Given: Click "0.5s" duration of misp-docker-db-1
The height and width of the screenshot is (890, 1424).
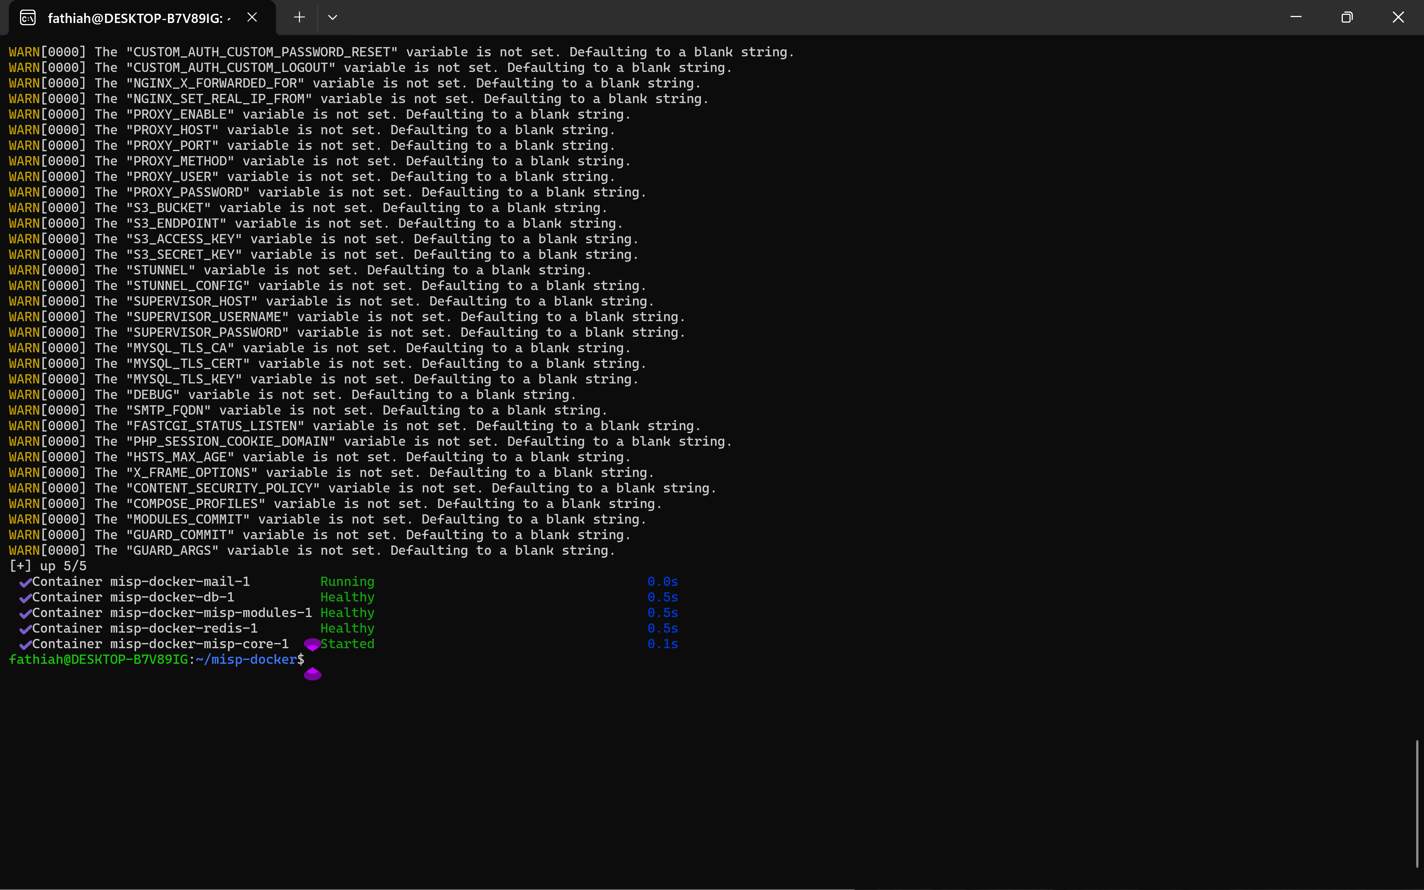Looking at the screenshot, I should point(663,597).
